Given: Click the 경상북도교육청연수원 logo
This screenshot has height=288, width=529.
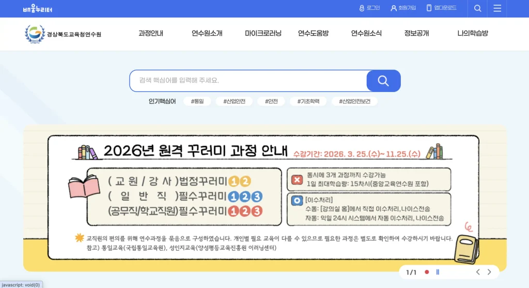Looking at the screenshot, I should [x=63, y=34].
